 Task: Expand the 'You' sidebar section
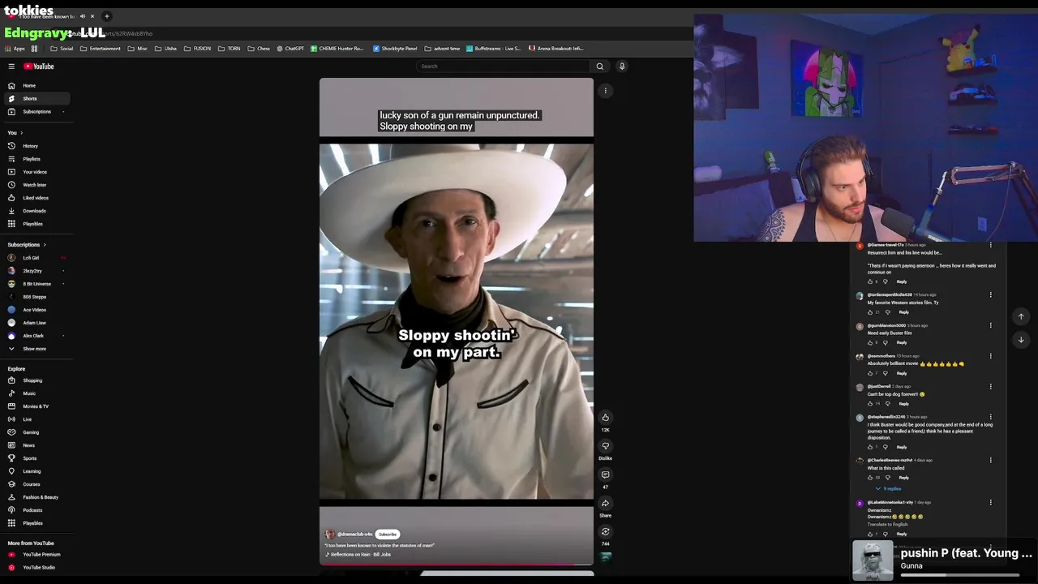(15, 133)
